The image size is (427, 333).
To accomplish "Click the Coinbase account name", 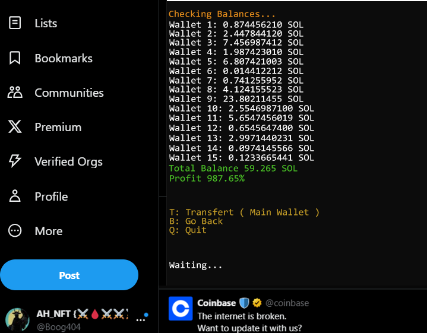I will click(x=217, y=303).
